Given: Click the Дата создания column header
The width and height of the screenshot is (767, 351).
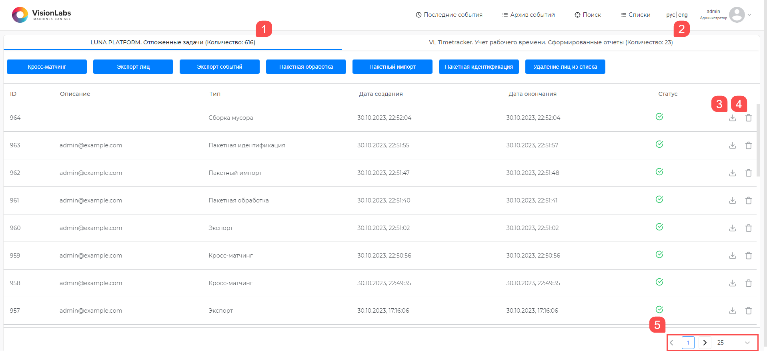Looking at the screenshot, I should pyautogui.click(x=381, y=94).
